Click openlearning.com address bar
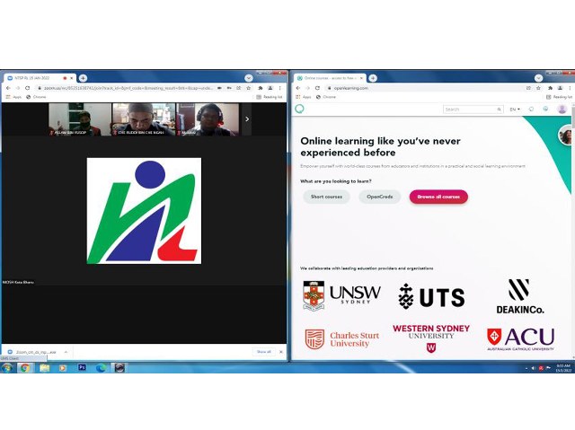This screenshot has height=430, width=575. (423, 88)
